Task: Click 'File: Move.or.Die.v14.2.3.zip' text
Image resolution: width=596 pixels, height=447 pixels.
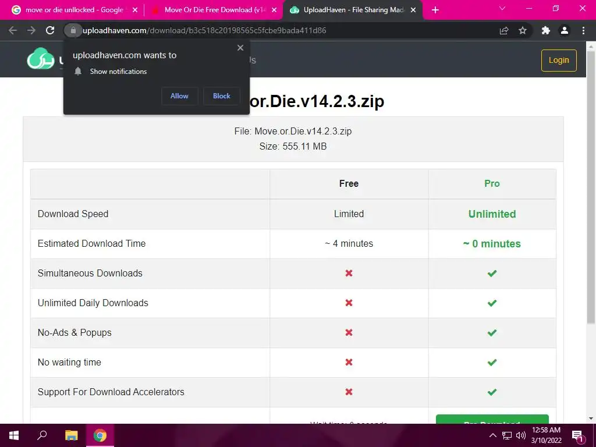Action: coord(293,131)
